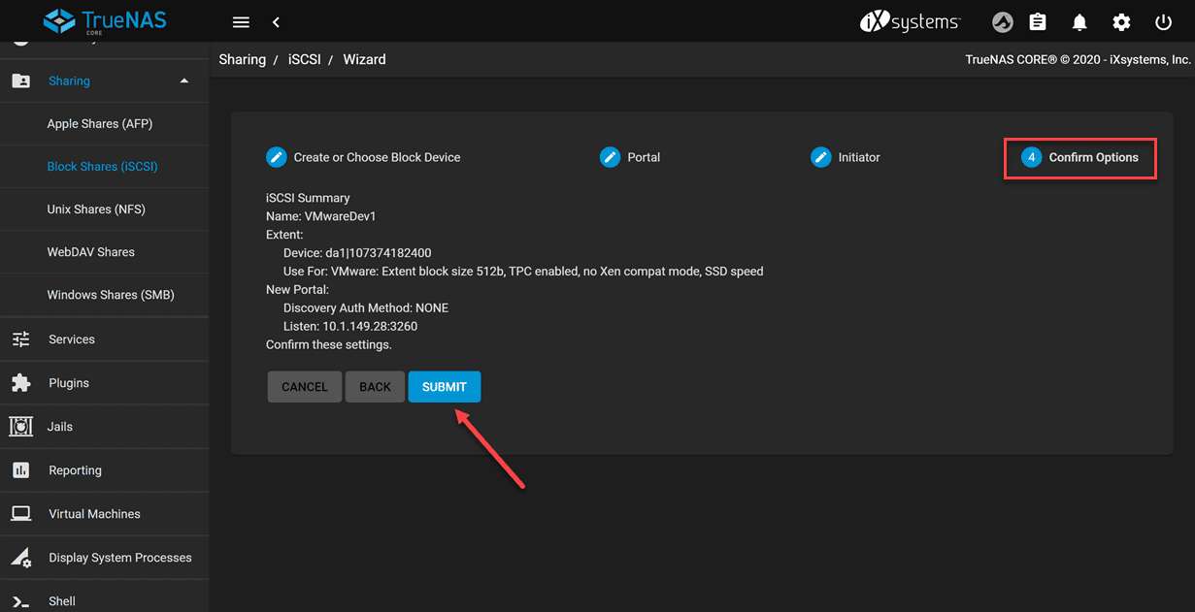Click the Device: da1|107374182400 line
Image resolution: width=1195 pixels, height=612 pixels.
tap(357, 253)
